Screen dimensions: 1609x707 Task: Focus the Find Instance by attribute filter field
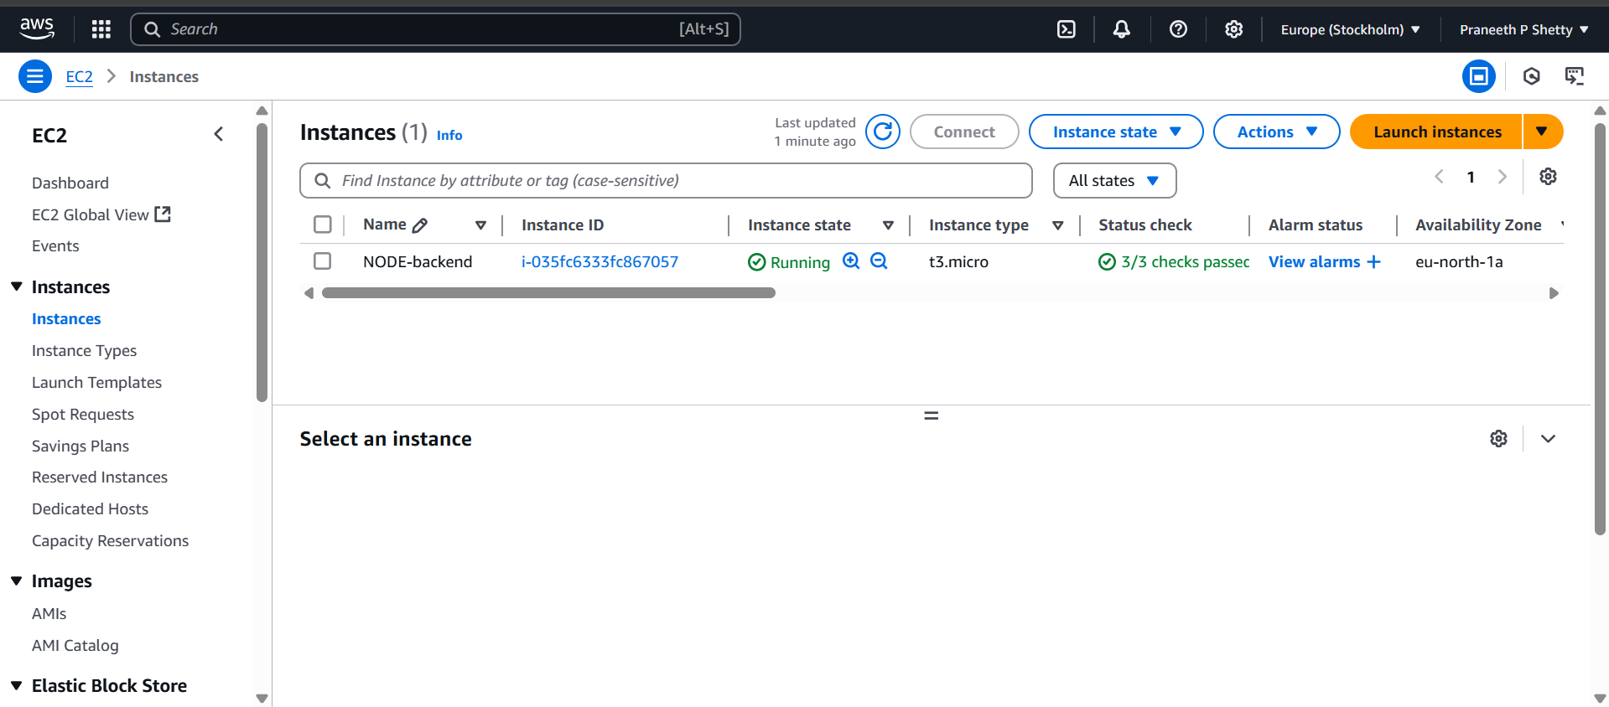tap(666, 180)
